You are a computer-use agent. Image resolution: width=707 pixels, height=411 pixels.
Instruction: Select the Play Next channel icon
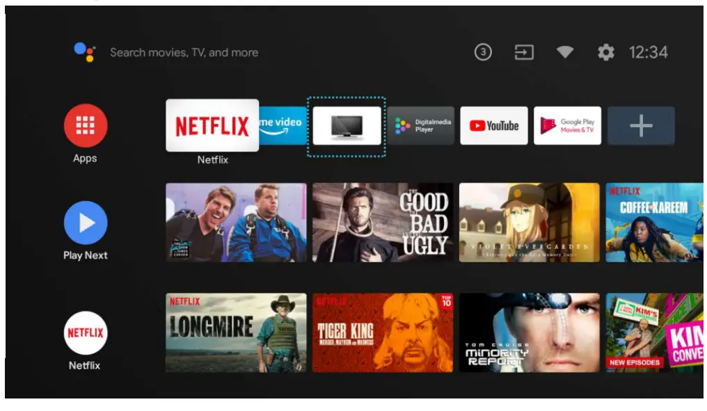tap(85, 223)
